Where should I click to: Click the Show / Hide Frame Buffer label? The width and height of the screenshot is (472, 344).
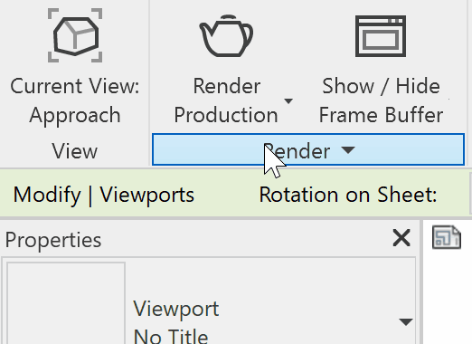coord(381,100)
